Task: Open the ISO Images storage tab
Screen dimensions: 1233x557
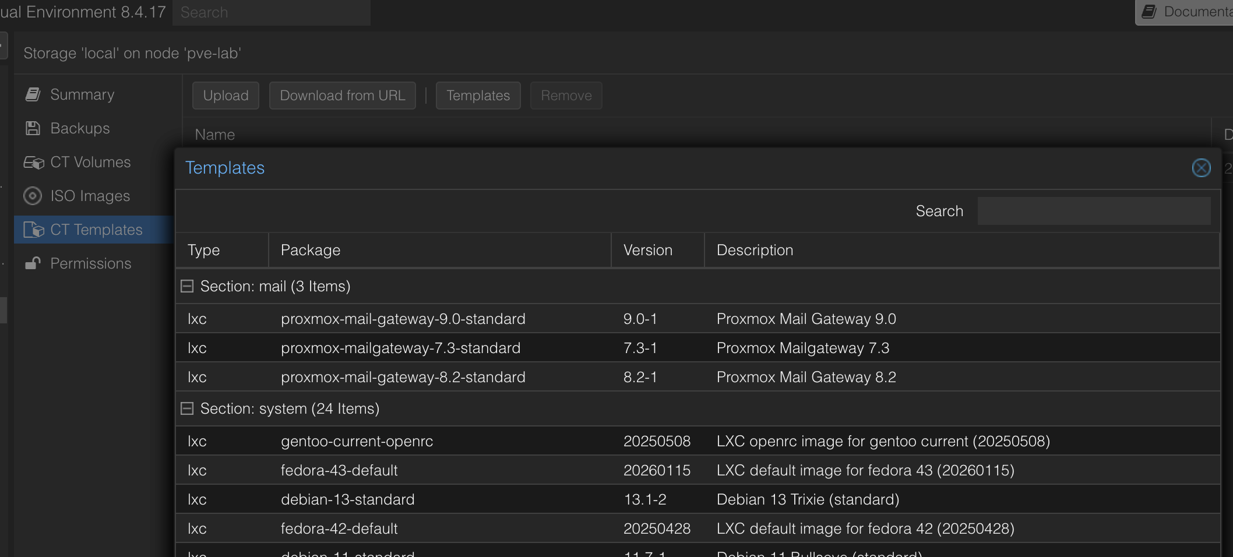Action: pos(90,196)
